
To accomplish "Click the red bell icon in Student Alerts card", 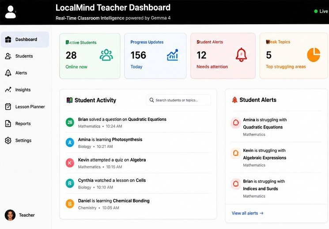I will [x=241, y=55].
